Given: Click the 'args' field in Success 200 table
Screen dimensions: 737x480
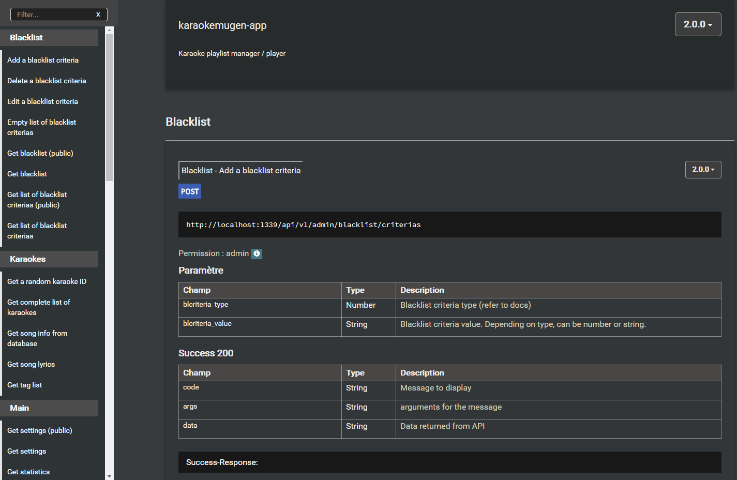Looking at the screenshot, I should point(260,410).
